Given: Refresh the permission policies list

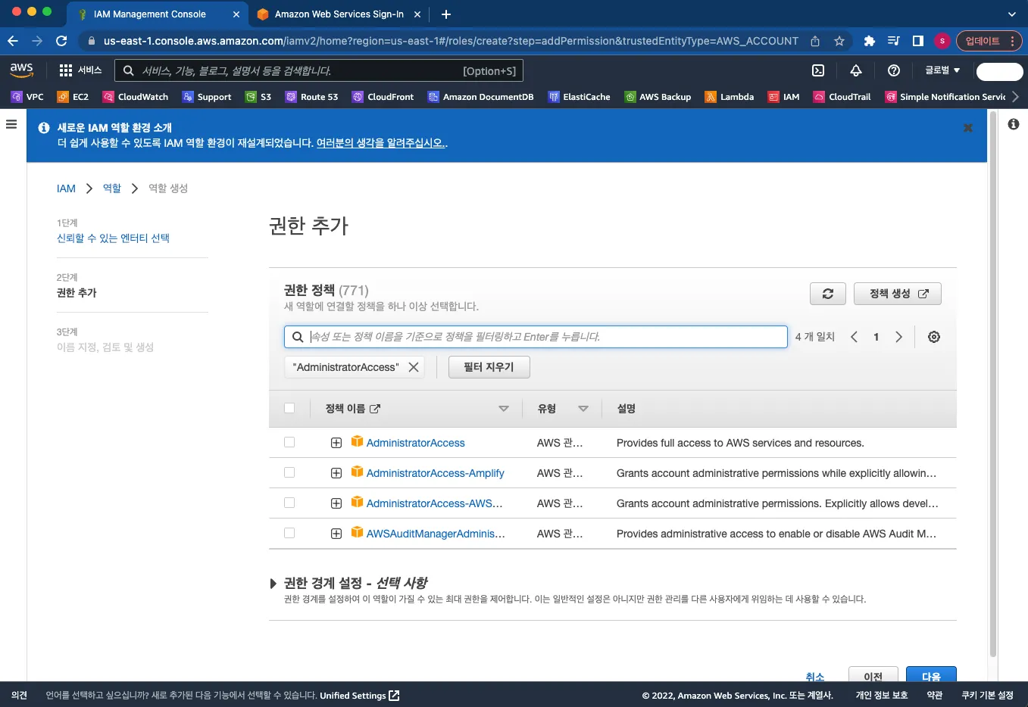Looking at the screenshot, I should pos(828,294).
